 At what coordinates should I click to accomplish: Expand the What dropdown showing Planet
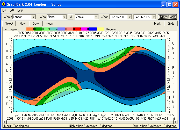[x=64, y=17]
